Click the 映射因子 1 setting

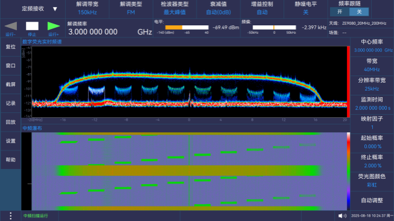click(372, 123)
